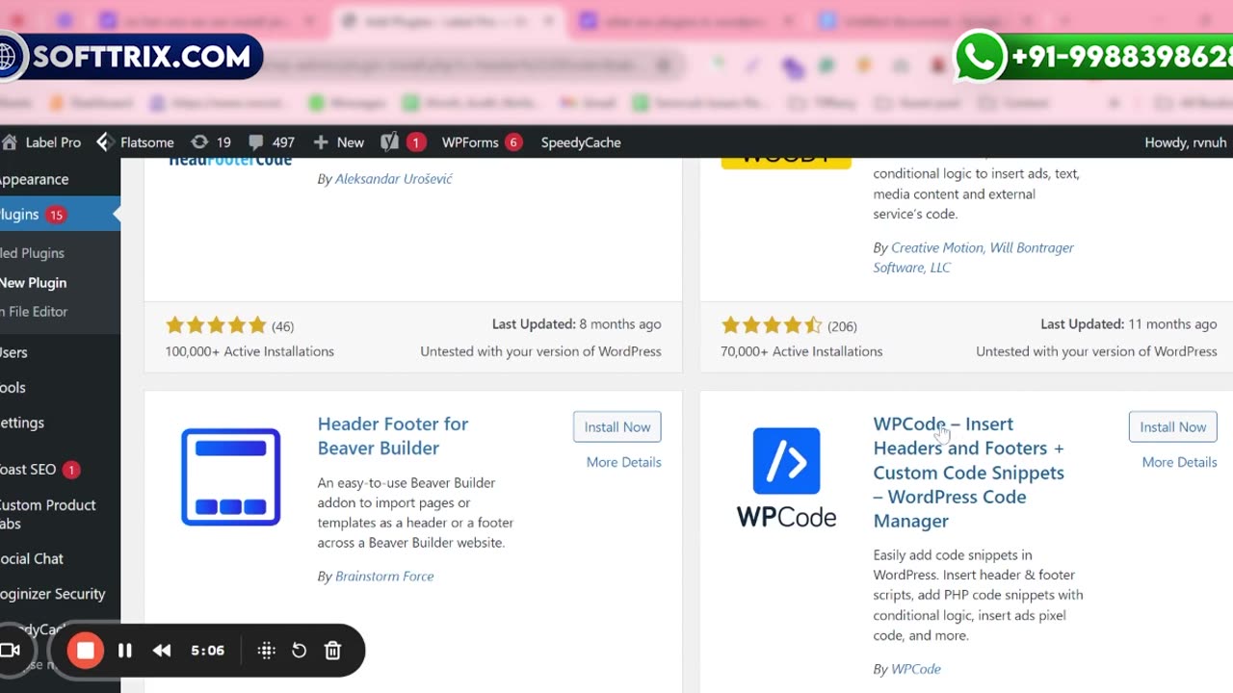Open Loginizer Security sidebar menu

pyautogui.click(x=53, y=594)
